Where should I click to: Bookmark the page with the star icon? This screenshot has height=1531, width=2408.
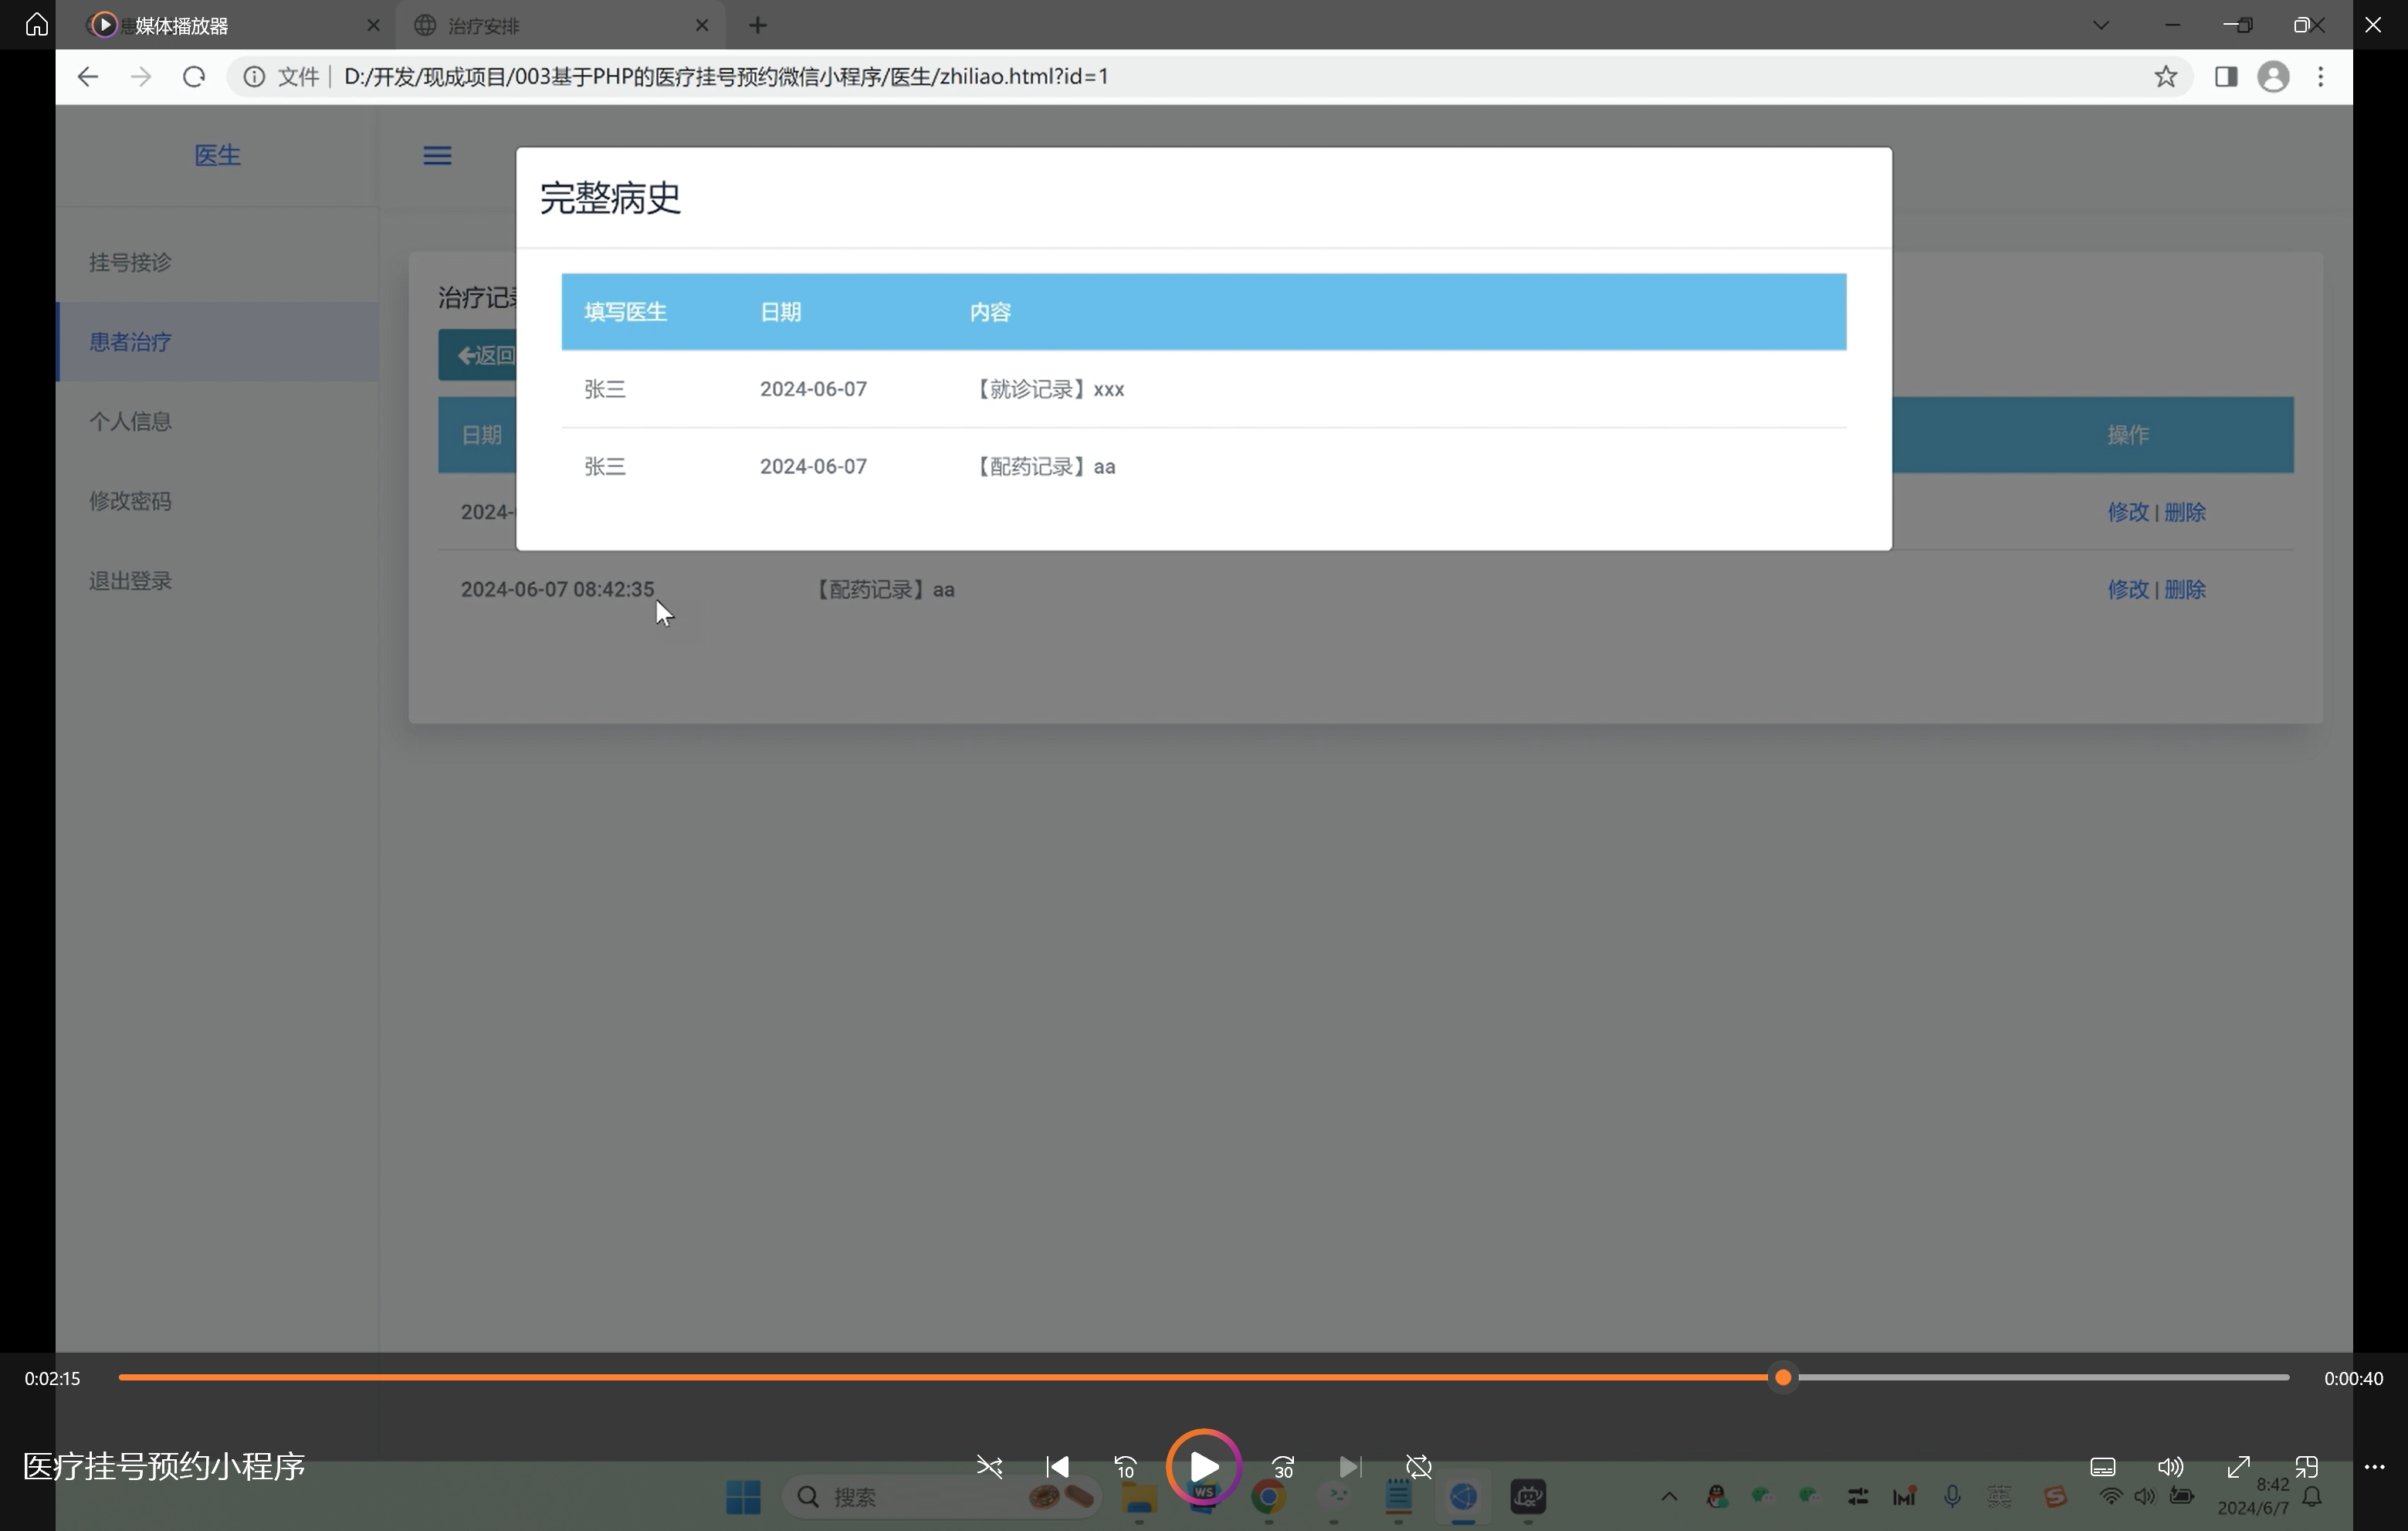click(x=2165, y=77)
